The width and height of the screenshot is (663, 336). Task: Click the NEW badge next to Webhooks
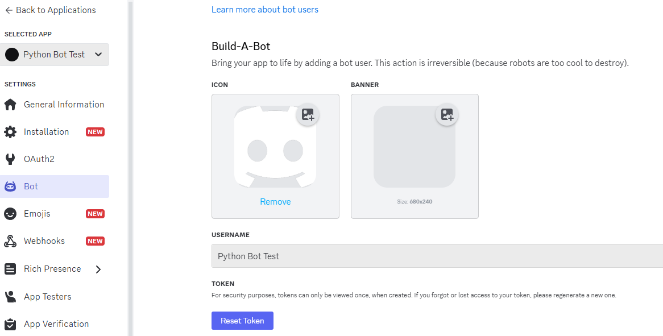click(95, 241)
